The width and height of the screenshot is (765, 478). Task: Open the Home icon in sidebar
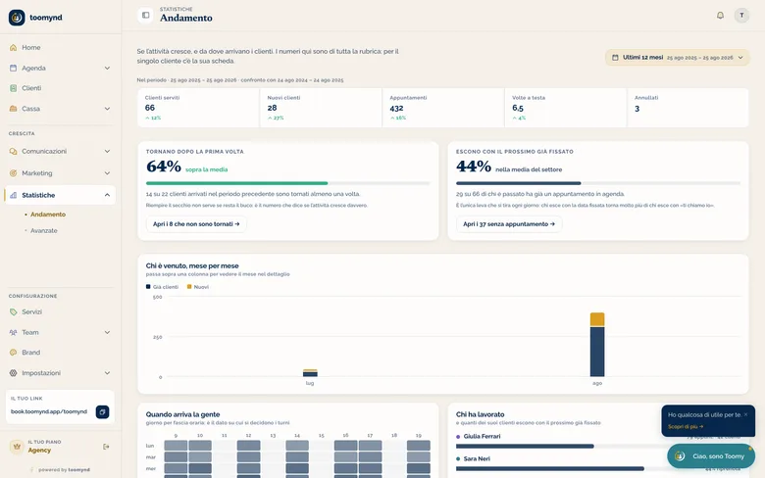coord(13,47)
